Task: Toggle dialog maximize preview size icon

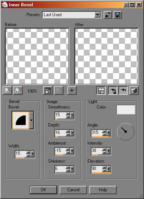Action: pyautogui.click(x=47, y=90)
